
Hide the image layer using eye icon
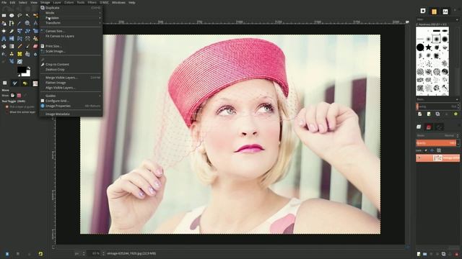[x=419, y=158]
